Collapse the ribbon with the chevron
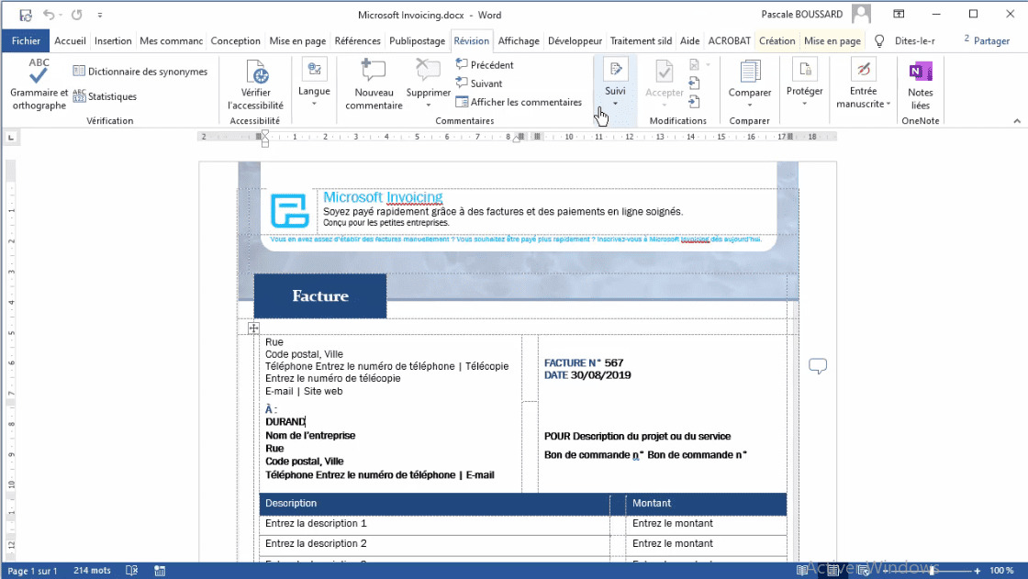 click(1017, 120)
